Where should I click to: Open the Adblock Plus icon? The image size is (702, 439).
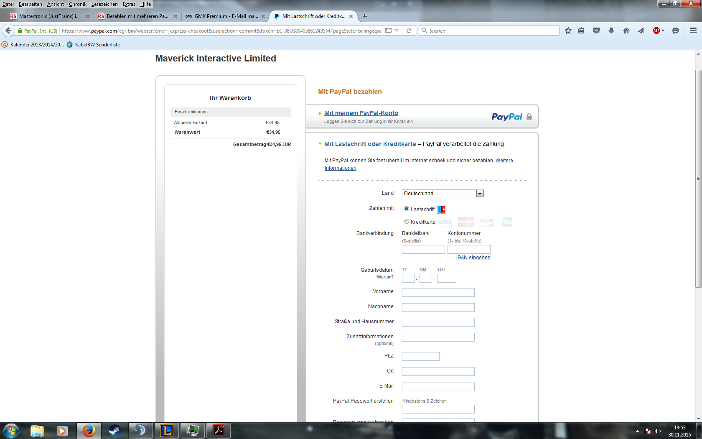tap(656, 31)
